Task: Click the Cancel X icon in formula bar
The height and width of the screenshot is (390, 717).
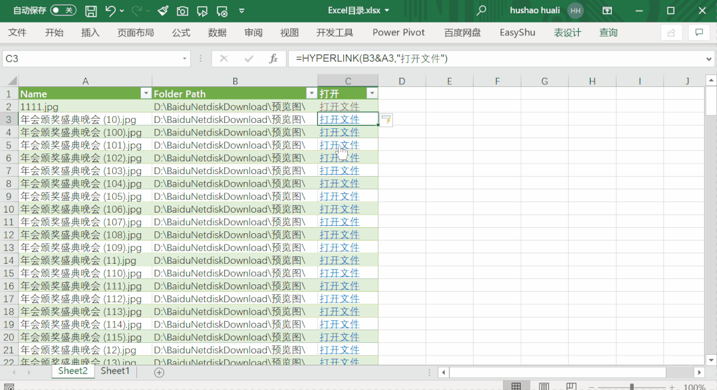Action: [x=223, y=58]
